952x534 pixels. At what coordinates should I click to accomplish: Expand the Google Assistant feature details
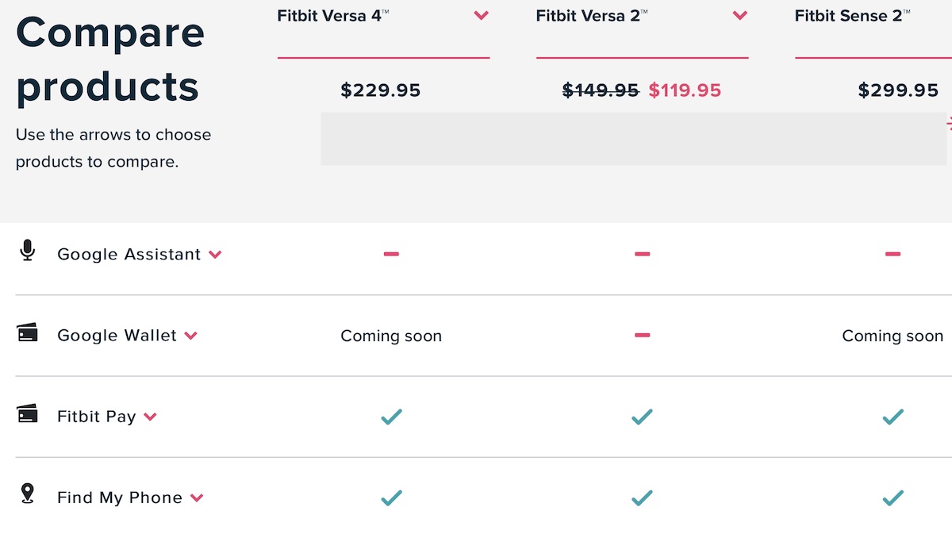[215, 255]
